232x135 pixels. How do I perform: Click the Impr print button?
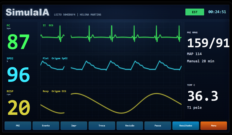tap(74, 126)
